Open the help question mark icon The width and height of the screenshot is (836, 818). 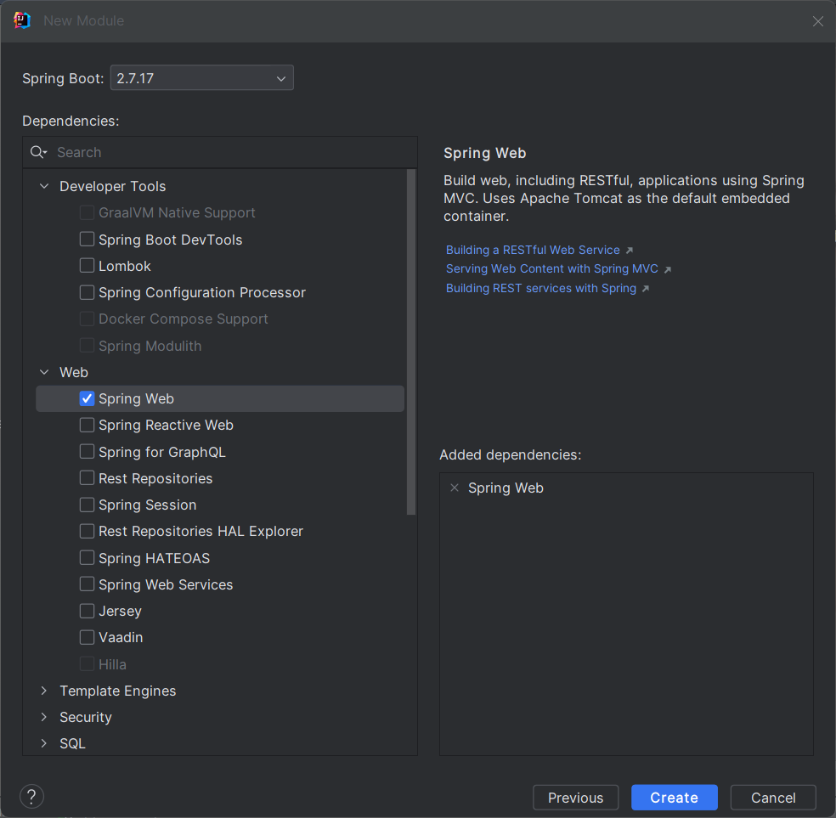click(x=31, y=797)
